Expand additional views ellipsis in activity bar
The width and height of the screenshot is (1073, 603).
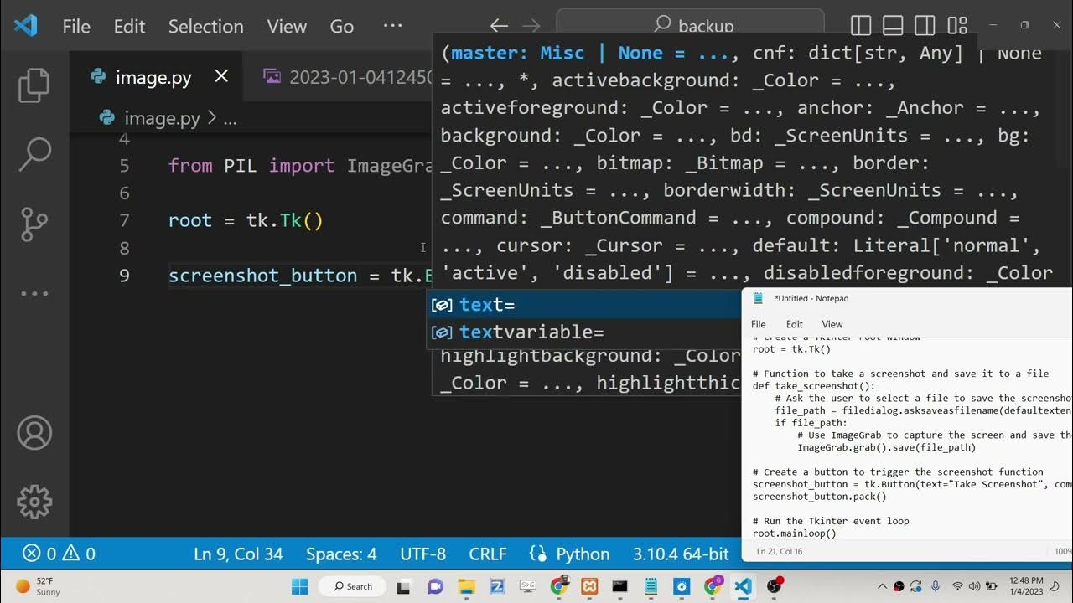click(x=34, y=293)
